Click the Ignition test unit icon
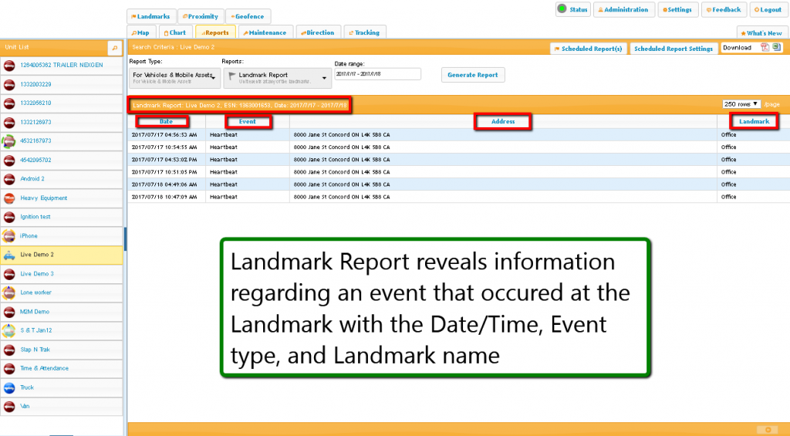 pos(9,217)
